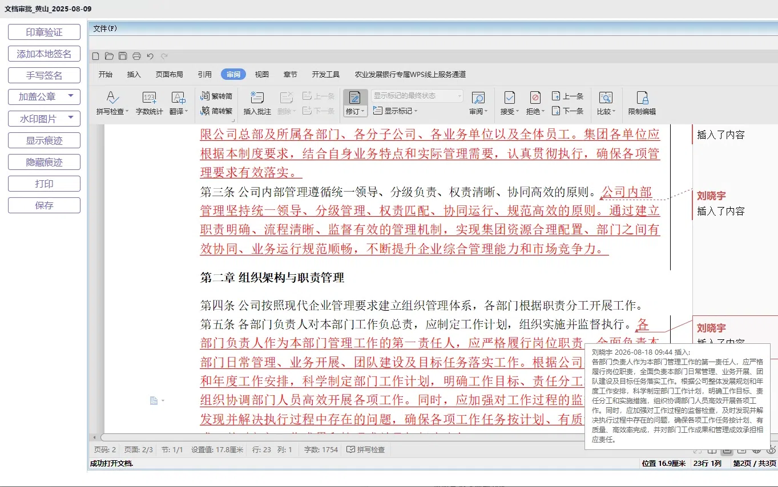The image size is (778, 487).
Task: Select the 审阅 ribbon tab
Action: (x=233, y=74)
